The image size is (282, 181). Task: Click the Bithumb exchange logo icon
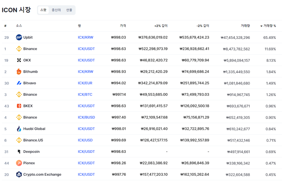(19, 72)
